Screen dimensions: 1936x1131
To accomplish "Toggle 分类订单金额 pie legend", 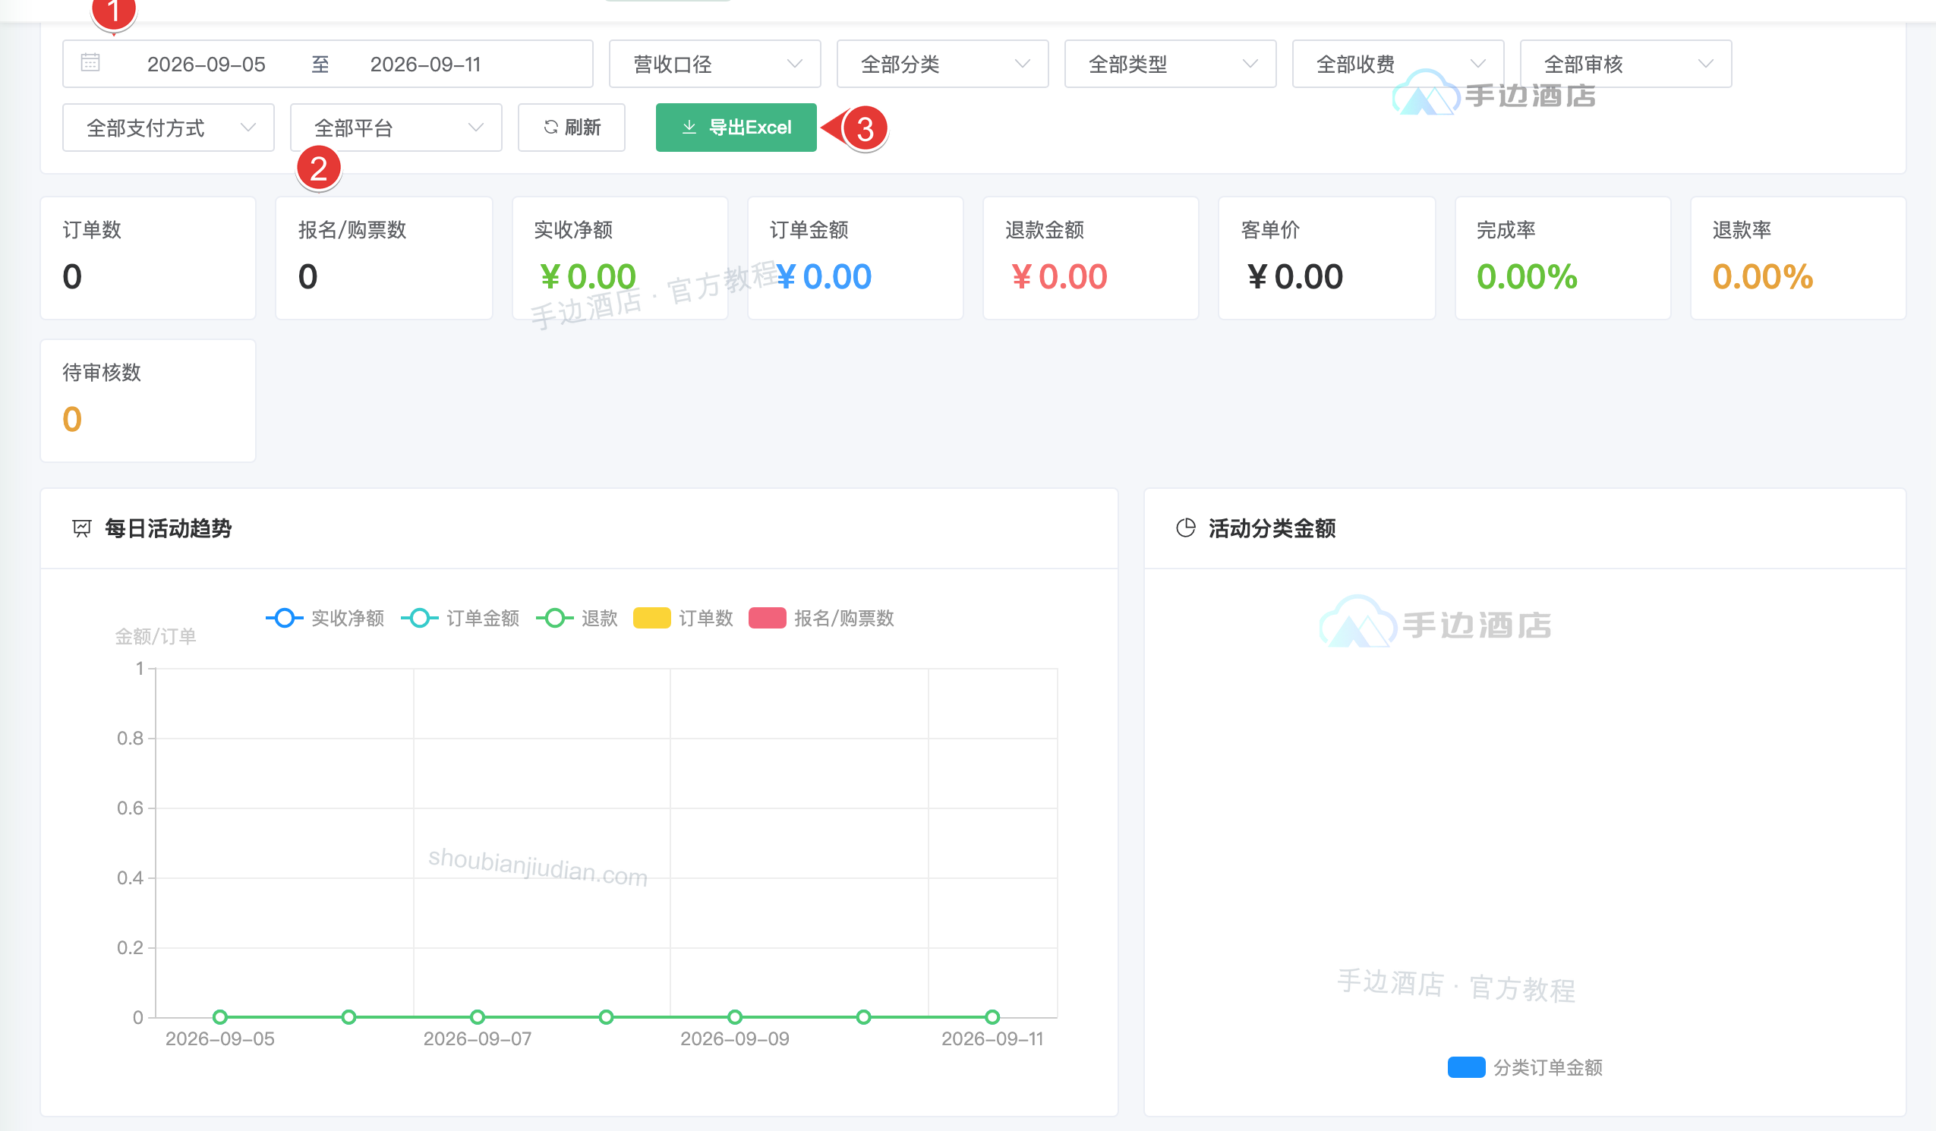I will pyautogui.click(x=1525, y=1067).
